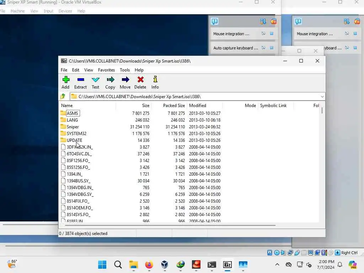Select the file 1394BUS.SY_
The image size is (364, 273).
pos(79,181)
